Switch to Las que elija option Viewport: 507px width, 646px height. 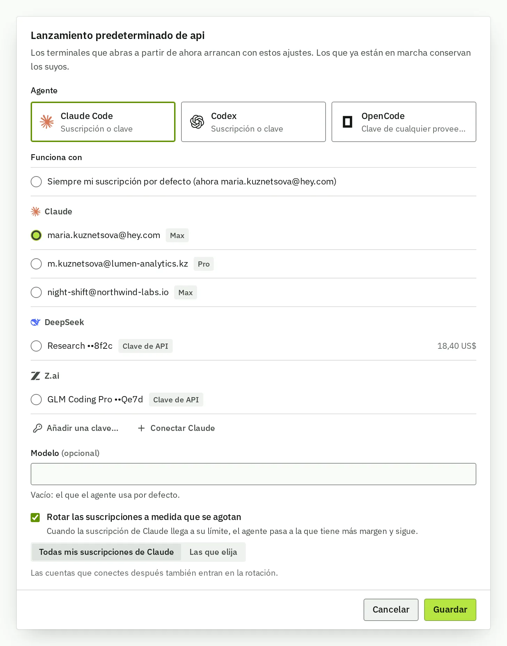[213, 552]
